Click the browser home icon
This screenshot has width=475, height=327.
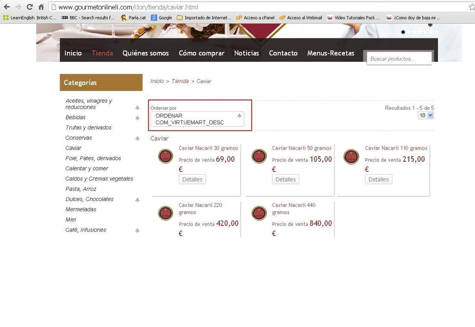tap(41, 6)
